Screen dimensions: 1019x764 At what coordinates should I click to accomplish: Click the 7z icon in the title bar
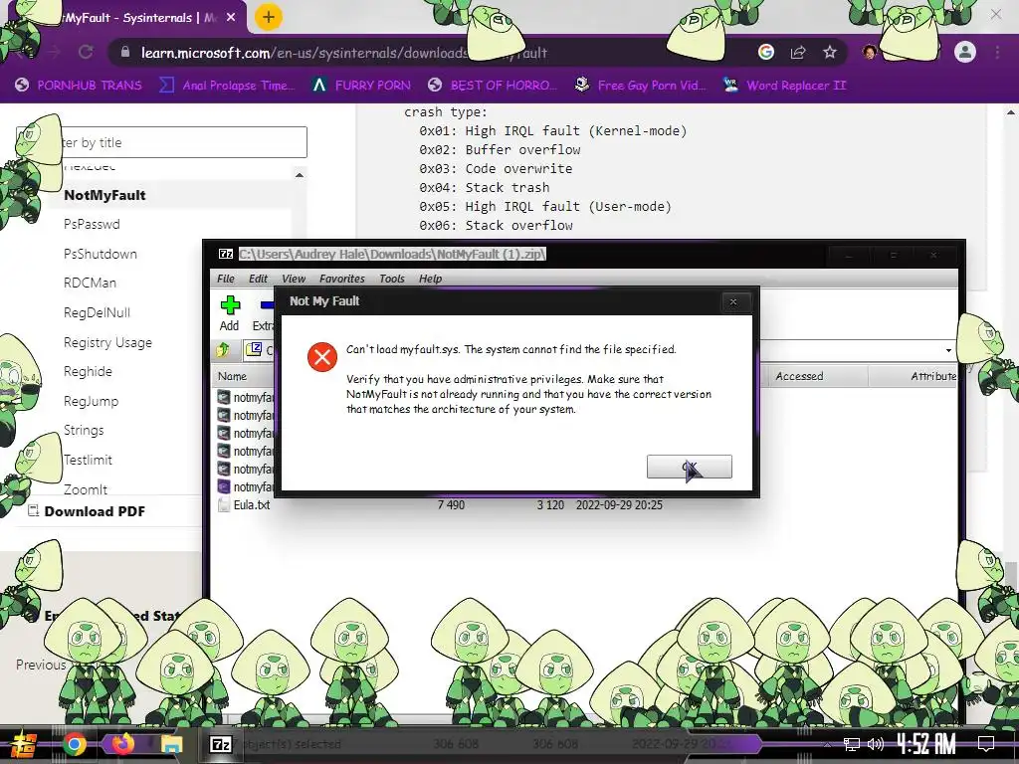226,254
